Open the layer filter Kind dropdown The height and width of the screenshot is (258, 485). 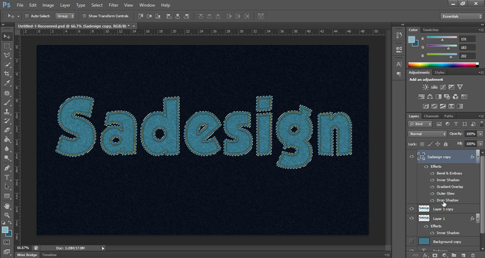point(420,124)
